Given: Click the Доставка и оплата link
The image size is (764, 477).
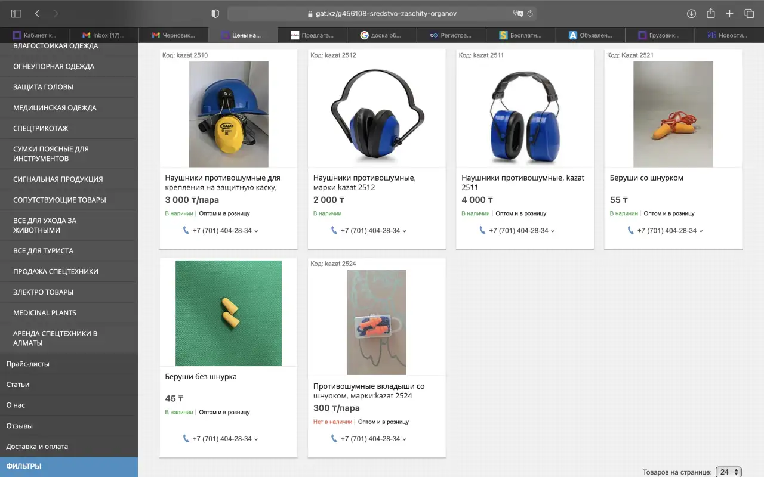Looking at the screenshot, I should pos(37,447).
